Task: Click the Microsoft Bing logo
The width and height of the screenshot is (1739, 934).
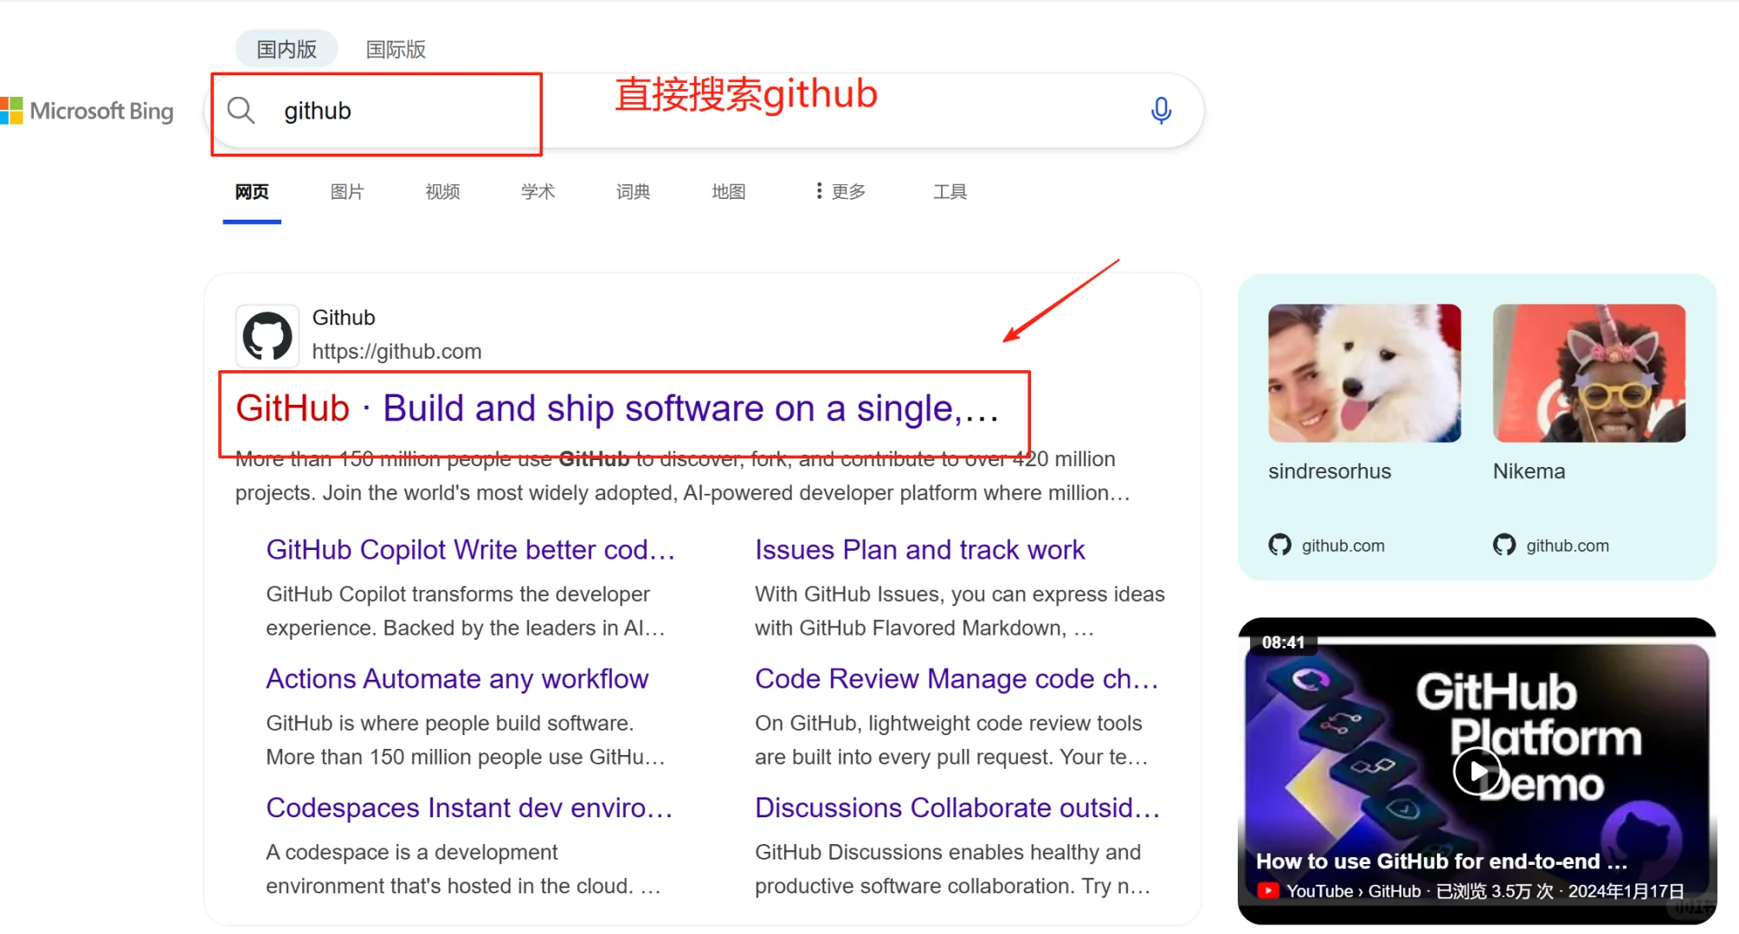Action: (89, 111)
